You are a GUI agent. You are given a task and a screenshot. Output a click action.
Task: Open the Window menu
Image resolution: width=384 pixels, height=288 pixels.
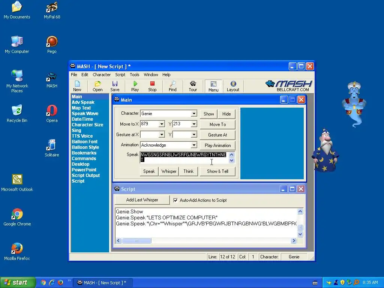pyautogui.click(x=151, y=75)
